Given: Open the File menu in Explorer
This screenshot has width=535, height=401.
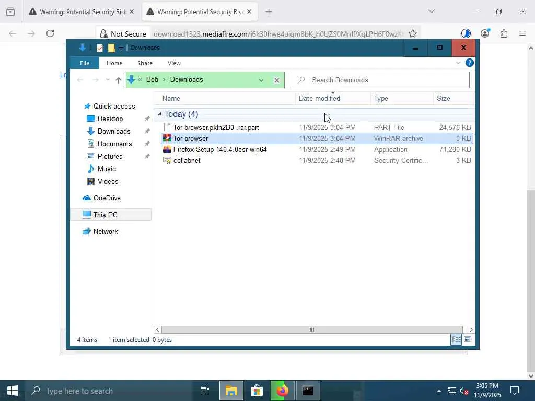Looking at the screenshot, I should pos(85,63).
